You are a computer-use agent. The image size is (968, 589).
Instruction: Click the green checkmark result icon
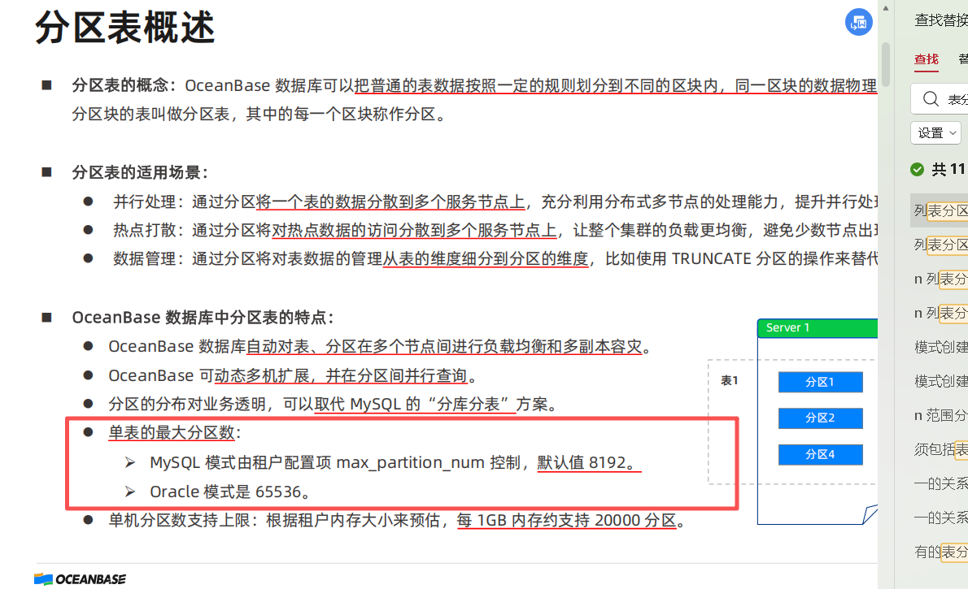point(918,169)
